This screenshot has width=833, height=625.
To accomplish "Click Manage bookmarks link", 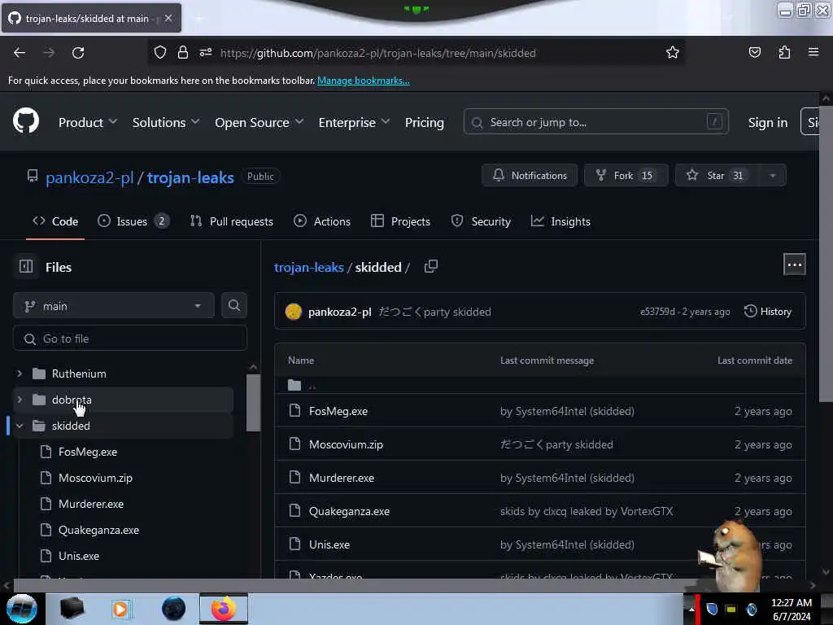I will pyautogui.click(x=364, y=81).
